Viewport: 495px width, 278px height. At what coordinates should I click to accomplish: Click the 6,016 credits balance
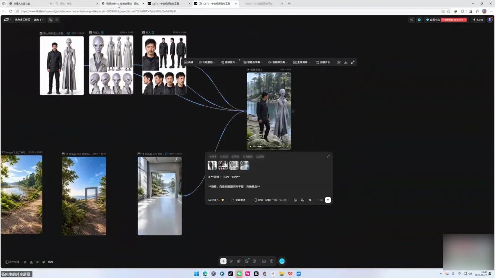pyautogui.click(x=478, y=20)
